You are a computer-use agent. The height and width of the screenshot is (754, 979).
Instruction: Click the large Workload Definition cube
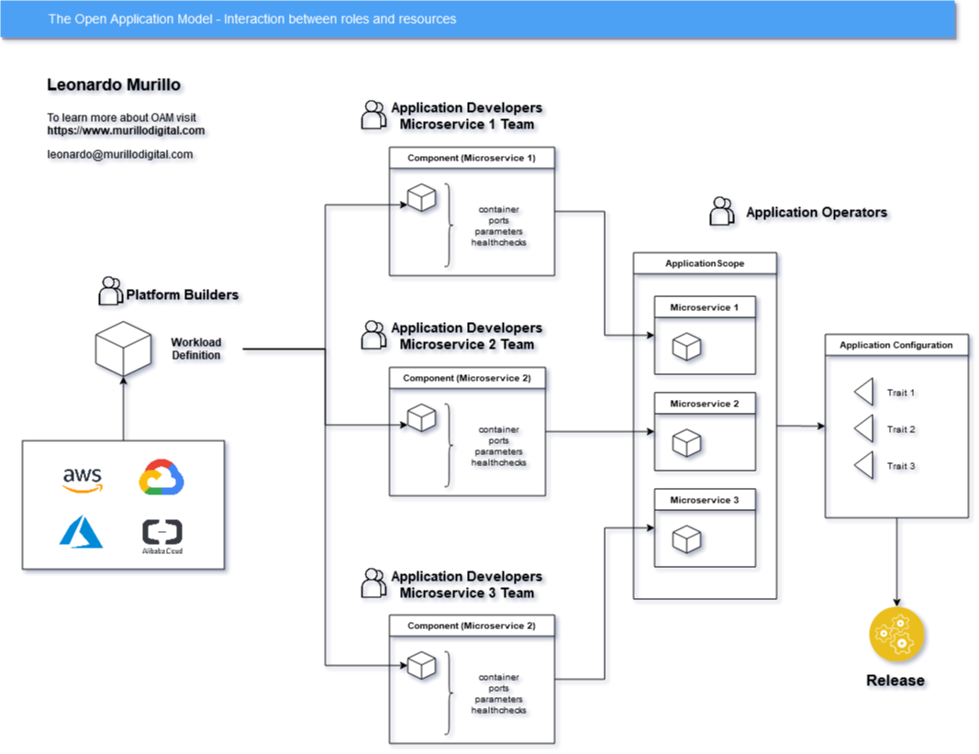(123, 349)
